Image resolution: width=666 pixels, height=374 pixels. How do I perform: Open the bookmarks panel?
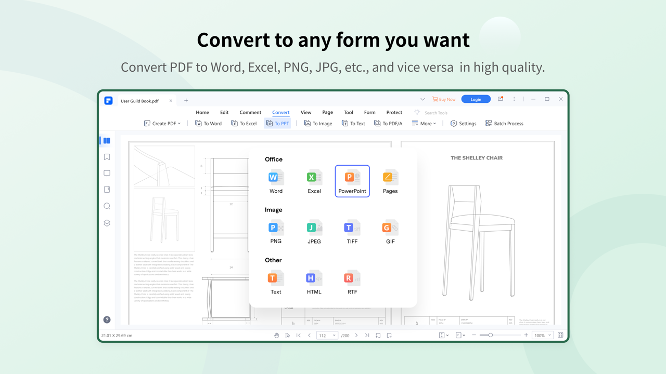(107, 157)
